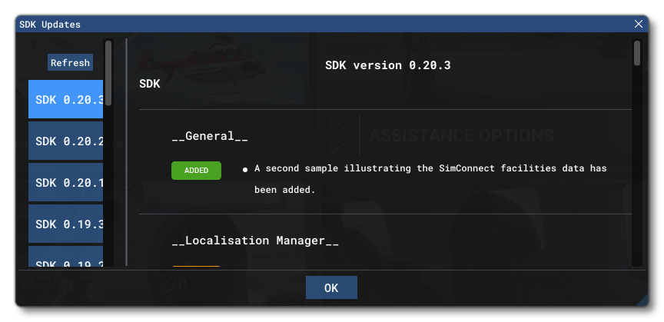Open SDK 0.20.2 release notes
Viewport: 664px width, 322px height.
pos(65,141)
